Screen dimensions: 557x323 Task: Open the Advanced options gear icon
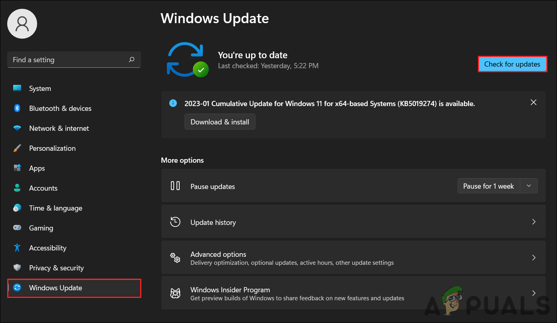click(x=175, y=258)
